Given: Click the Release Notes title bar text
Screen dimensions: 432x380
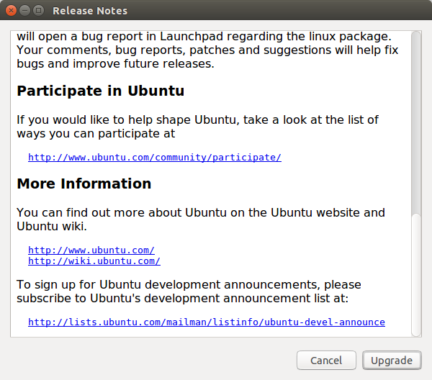Looking at the screenshot, I should click(x=90, y=11).
